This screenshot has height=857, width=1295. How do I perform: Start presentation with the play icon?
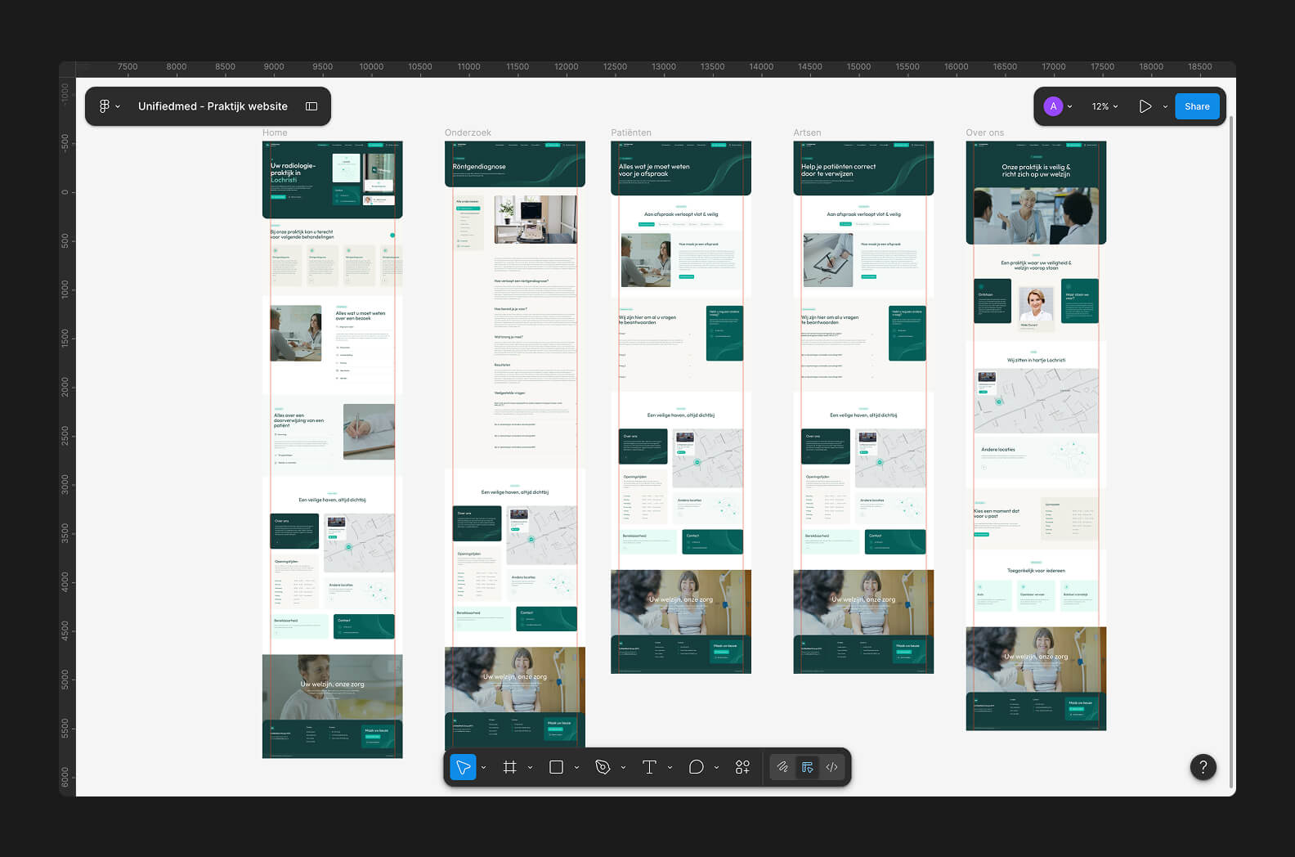point(1145,106)
